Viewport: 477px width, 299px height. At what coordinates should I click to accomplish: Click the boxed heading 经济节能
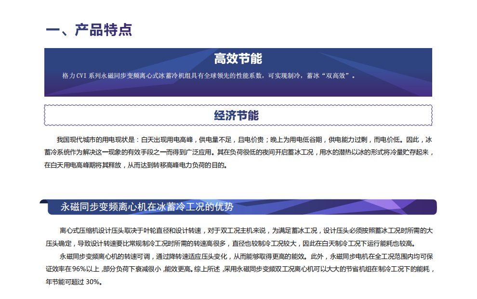pos(237,115)
